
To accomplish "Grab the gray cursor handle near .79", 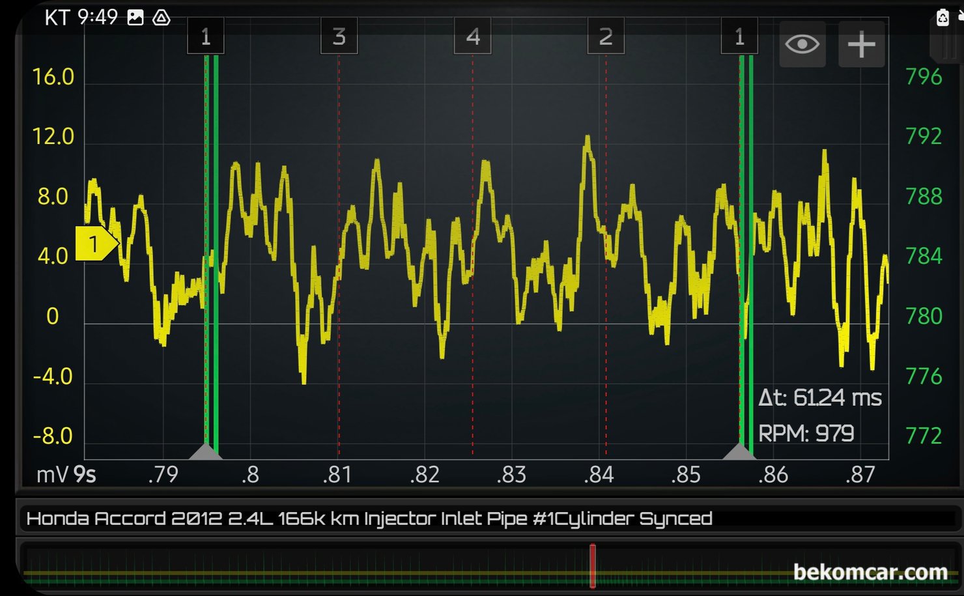I will pyautogui.click(x=206, y=451).
